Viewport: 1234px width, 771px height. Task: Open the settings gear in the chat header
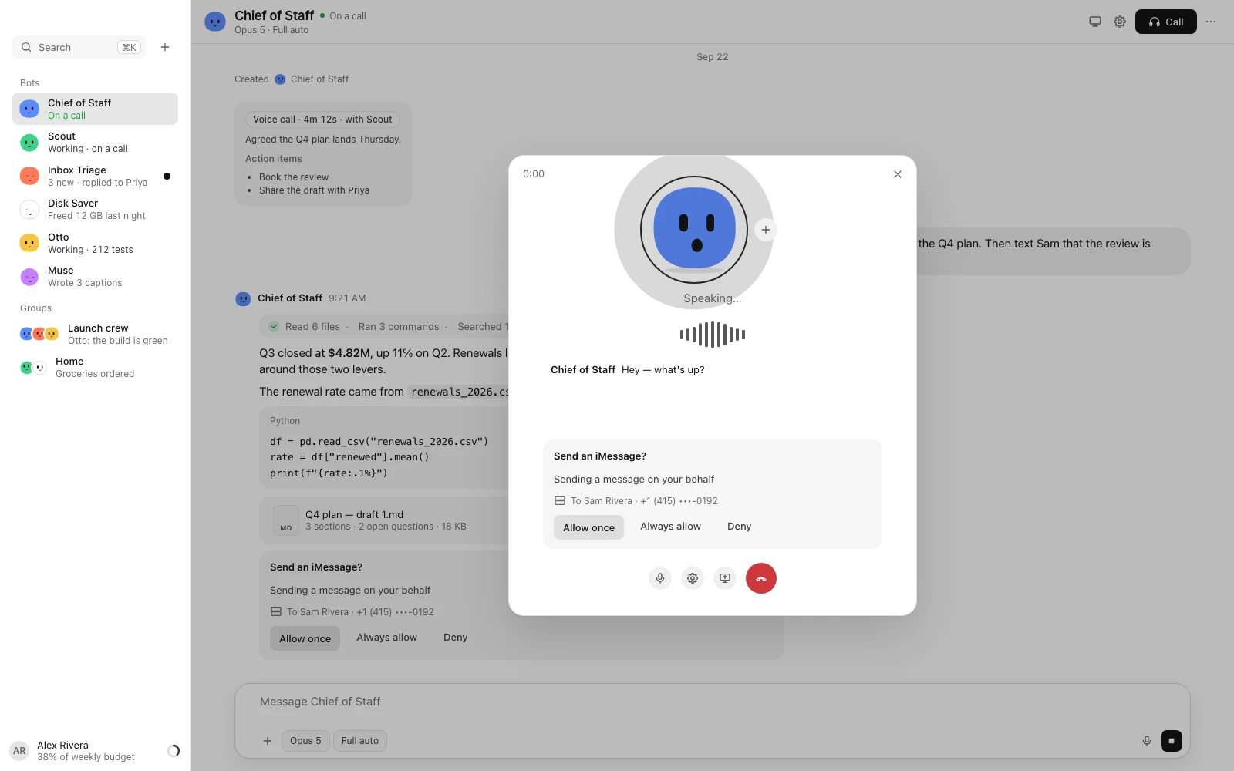(1120, 22)
